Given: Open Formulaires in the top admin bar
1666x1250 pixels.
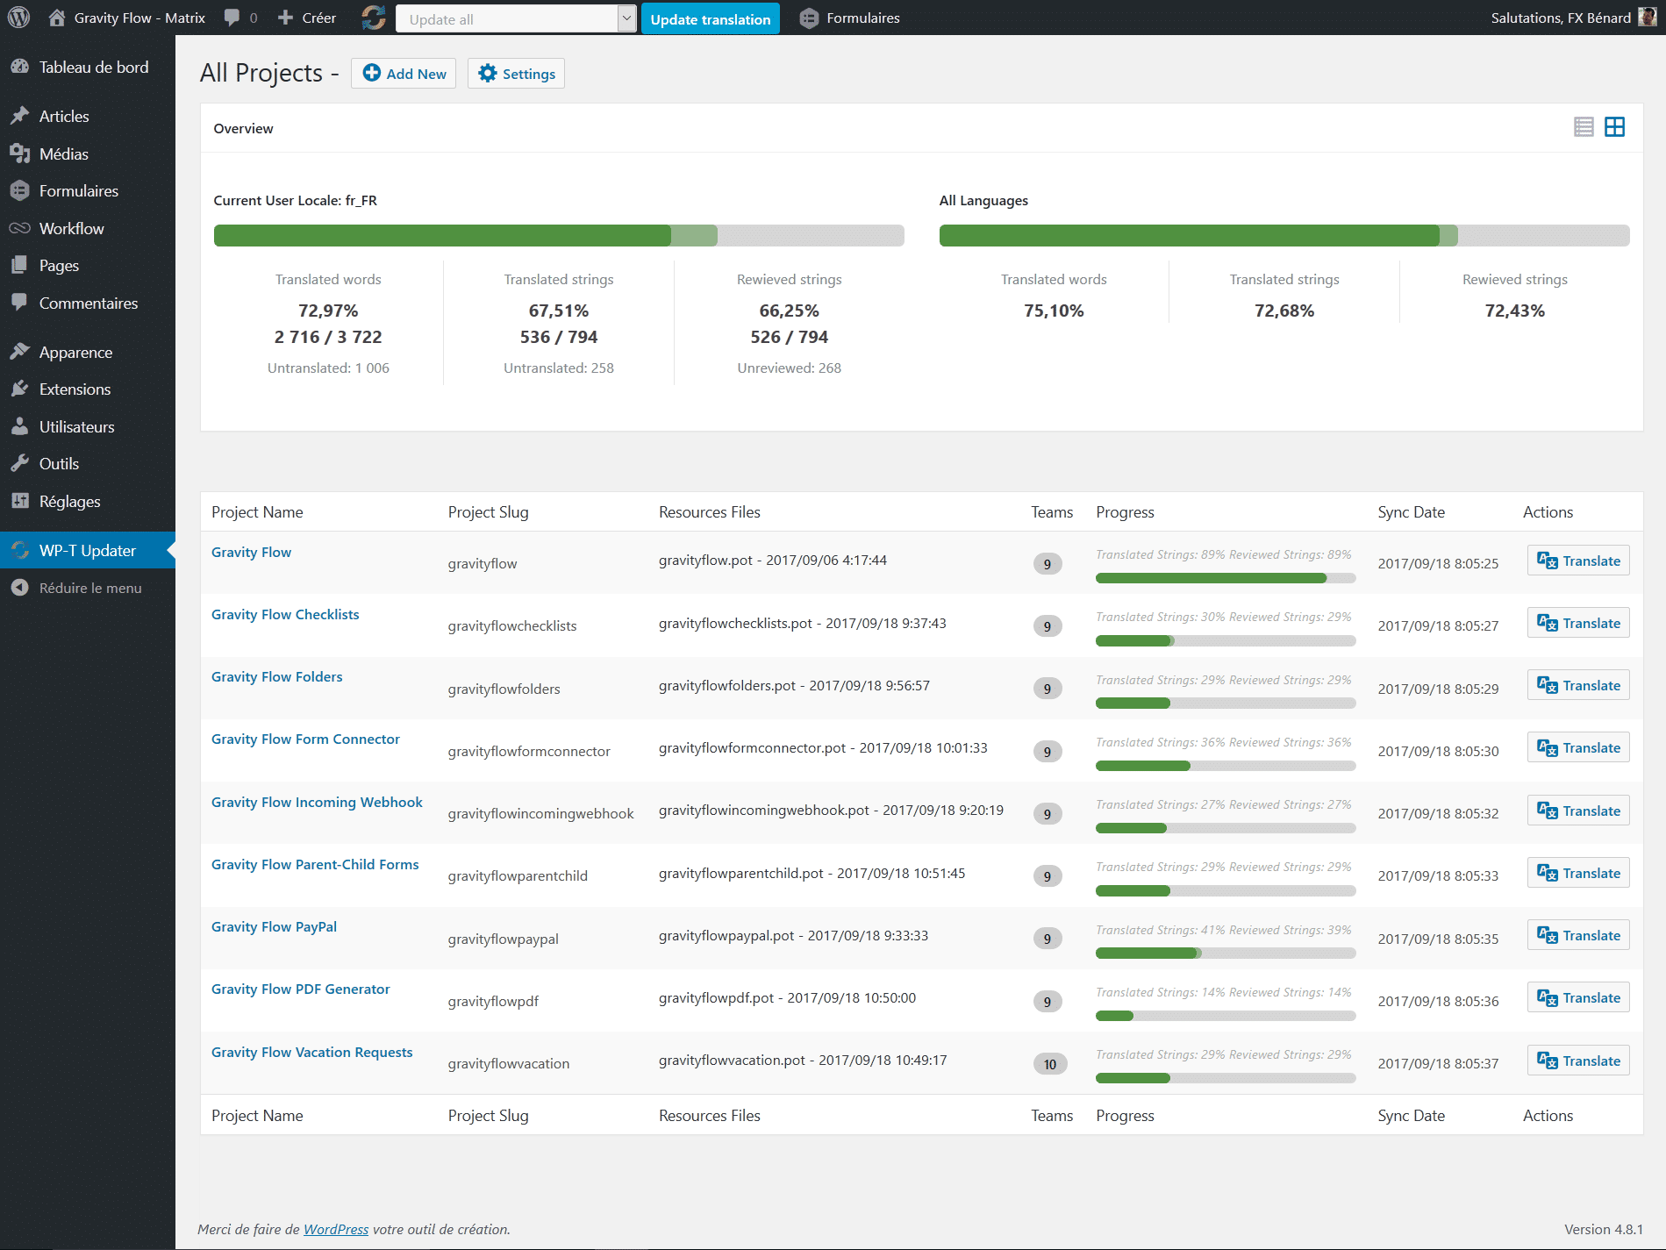Looking at the screenshot, I should click(850, 18).
